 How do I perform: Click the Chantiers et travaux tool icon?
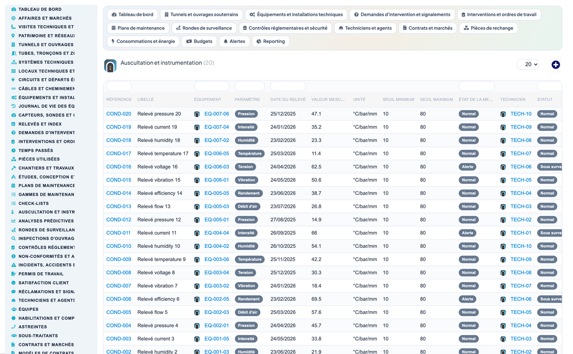tap(13, 168)
